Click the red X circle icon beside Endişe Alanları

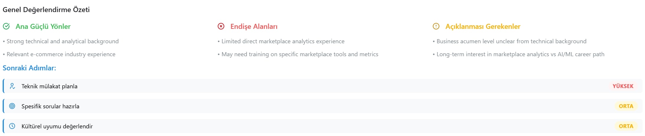point(221,26)
